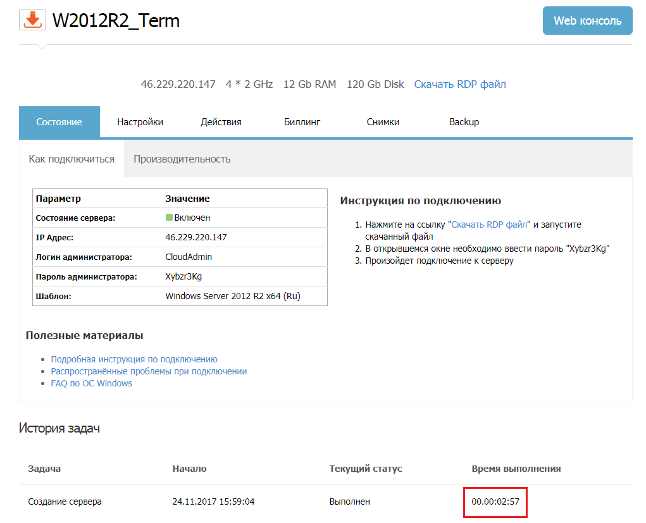This screenshot has width=646, height=523.
Task: Switch to the Backup tab
Action: (x=464, y=122)
